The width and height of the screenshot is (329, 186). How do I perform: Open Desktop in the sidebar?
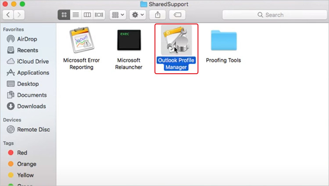23,84
